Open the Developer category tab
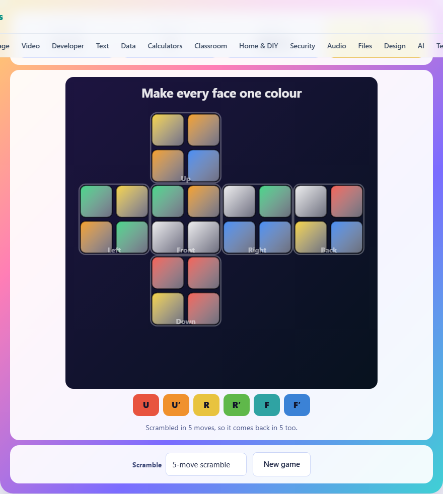The height and width of the screenshot is (494, 443). coord(68,46)
